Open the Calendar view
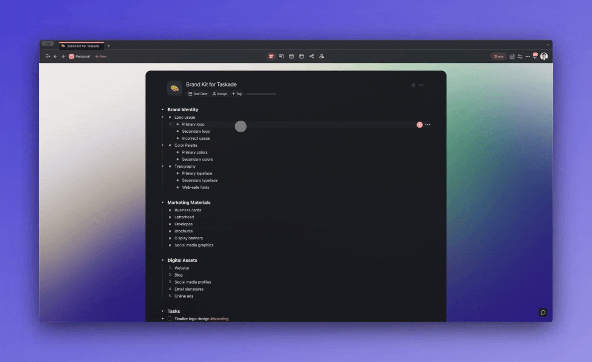The height and width of the screenshot is (362, 592). click(x=291, y=56)
